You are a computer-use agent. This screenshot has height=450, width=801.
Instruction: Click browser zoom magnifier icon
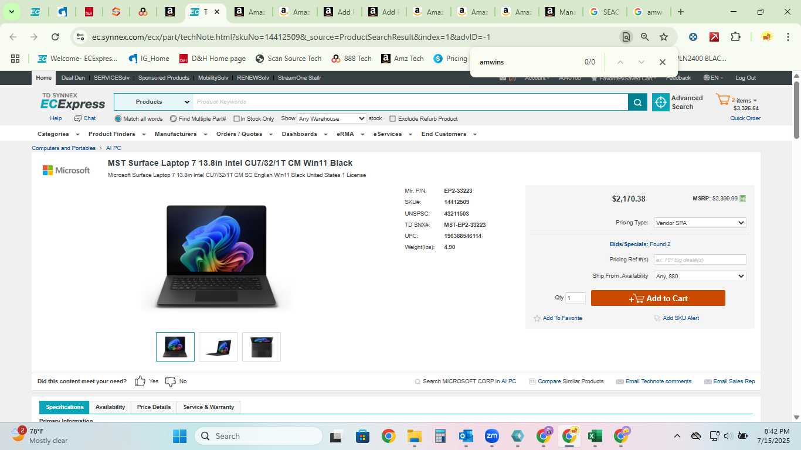coord(645,37)
